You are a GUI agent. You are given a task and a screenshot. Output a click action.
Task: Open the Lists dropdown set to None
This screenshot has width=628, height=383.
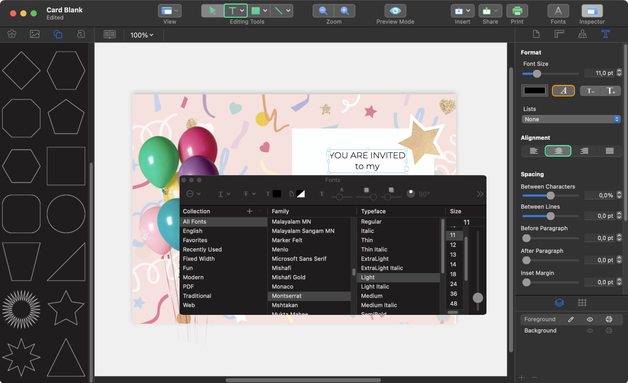pyautogui.click(x=571, y=119)
